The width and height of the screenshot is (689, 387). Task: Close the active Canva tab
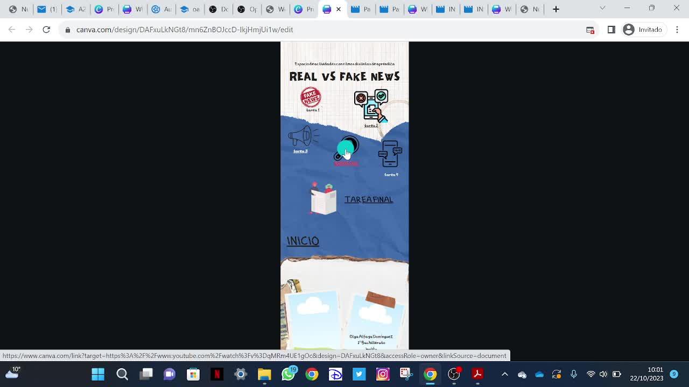(x=339, y=9)
